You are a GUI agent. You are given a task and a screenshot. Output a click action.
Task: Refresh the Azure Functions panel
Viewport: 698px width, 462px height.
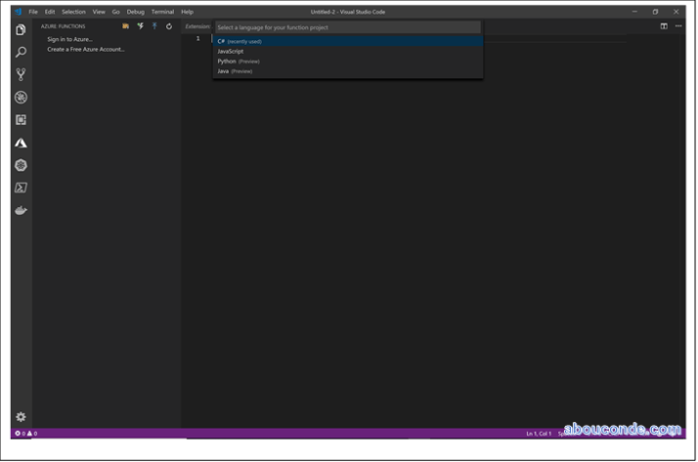coord(168,26)
